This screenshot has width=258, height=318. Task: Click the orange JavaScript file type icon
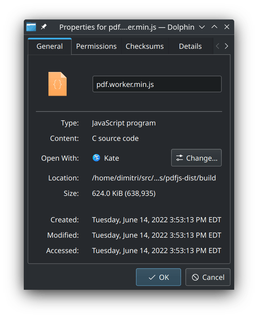[x=58, y=84]
